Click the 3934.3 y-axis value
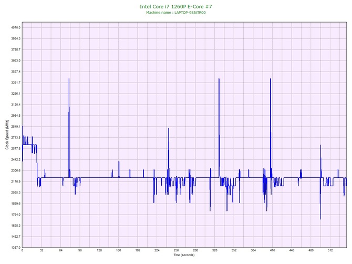The image size is (352, 264). point(16,38)
